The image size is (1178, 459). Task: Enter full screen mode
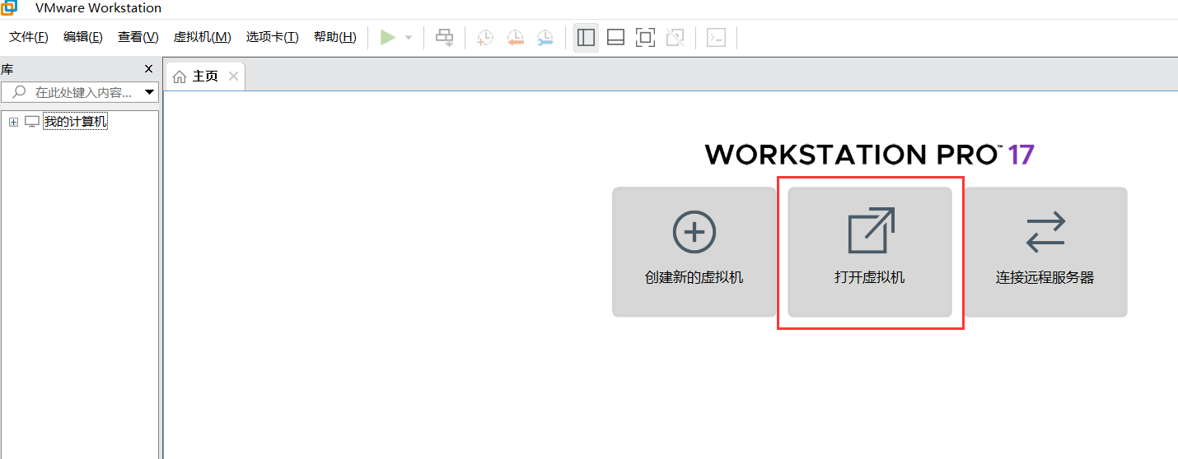point(645,38)
